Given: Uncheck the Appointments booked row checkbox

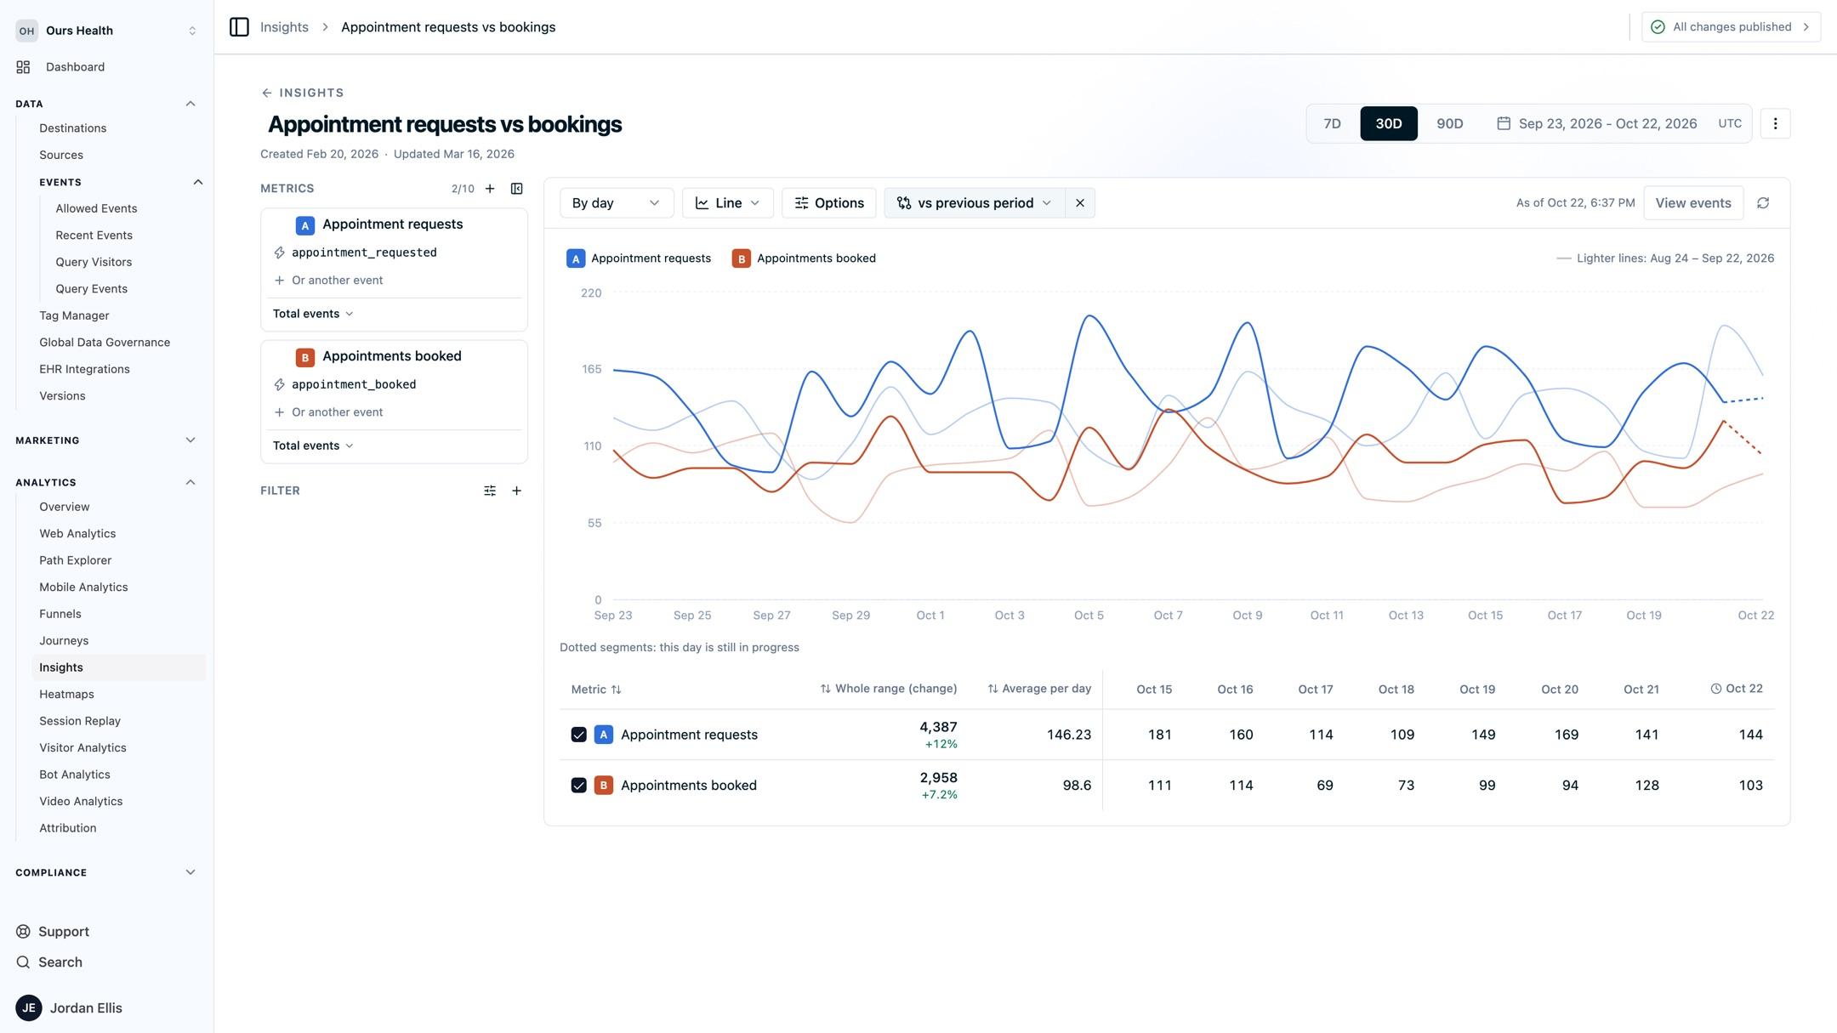Looking at the screenshot, I should click(578, 786).
